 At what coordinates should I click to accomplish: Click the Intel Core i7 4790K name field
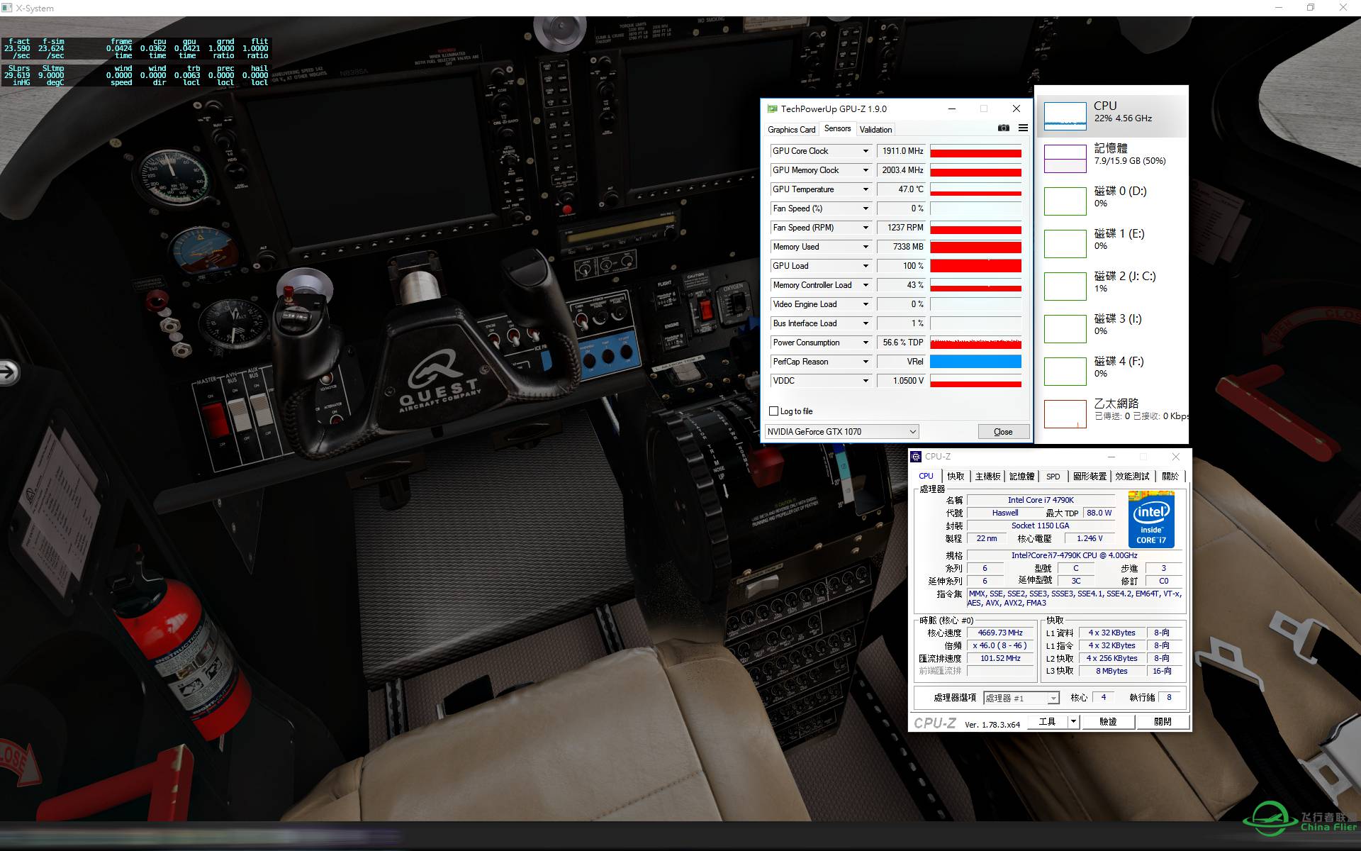(1041, 500)
